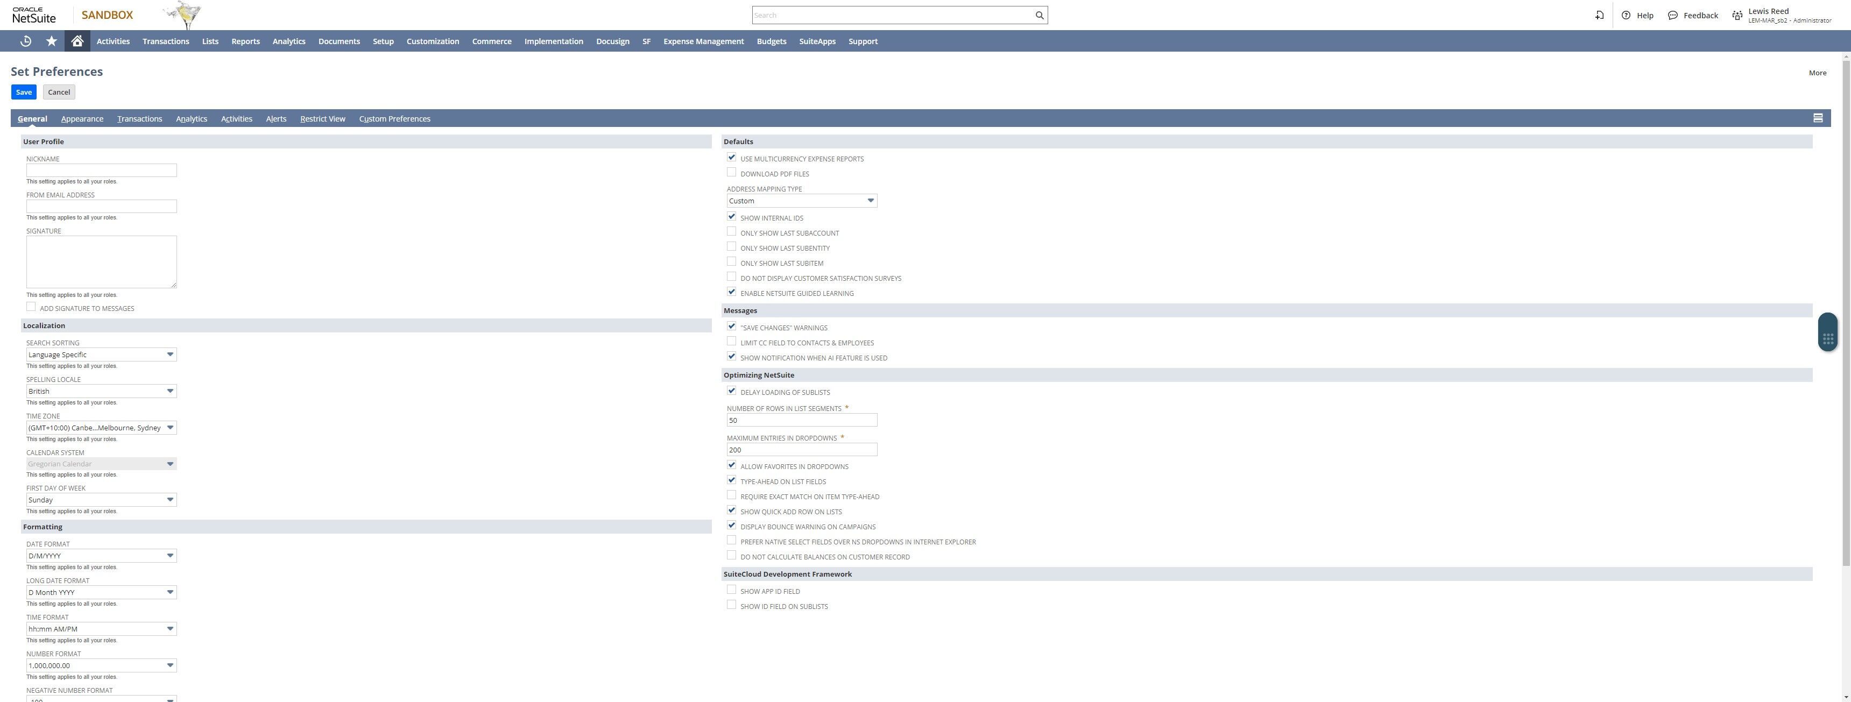Switch to the Appearance tab
The width and height of the screenshot is (1851, 702).
[x=82, y=118]
